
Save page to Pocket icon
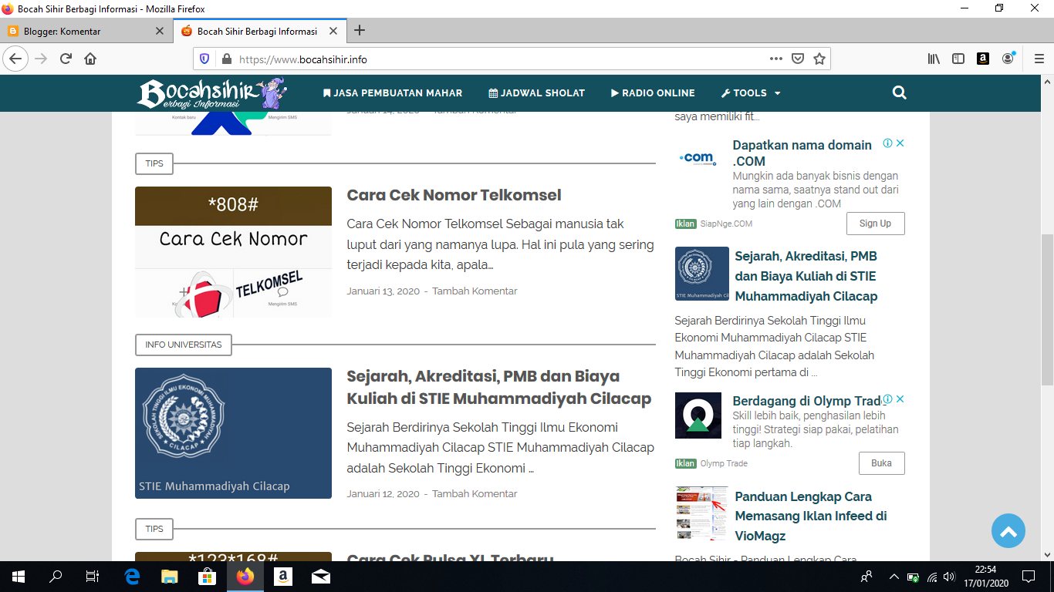(x=799, y=59)
